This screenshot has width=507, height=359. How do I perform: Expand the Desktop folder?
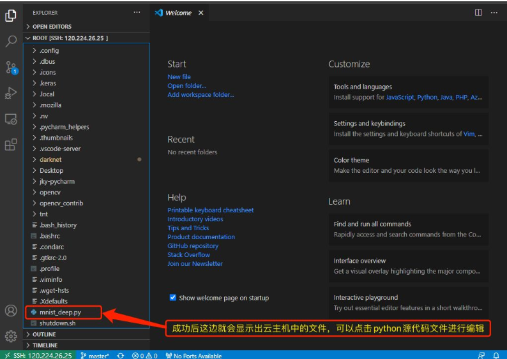click(86, 170)
